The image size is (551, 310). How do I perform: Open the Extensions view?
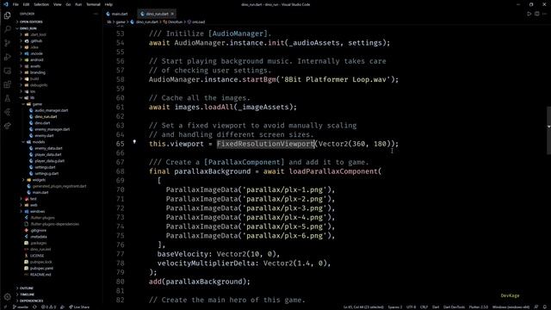pos(8,84)
